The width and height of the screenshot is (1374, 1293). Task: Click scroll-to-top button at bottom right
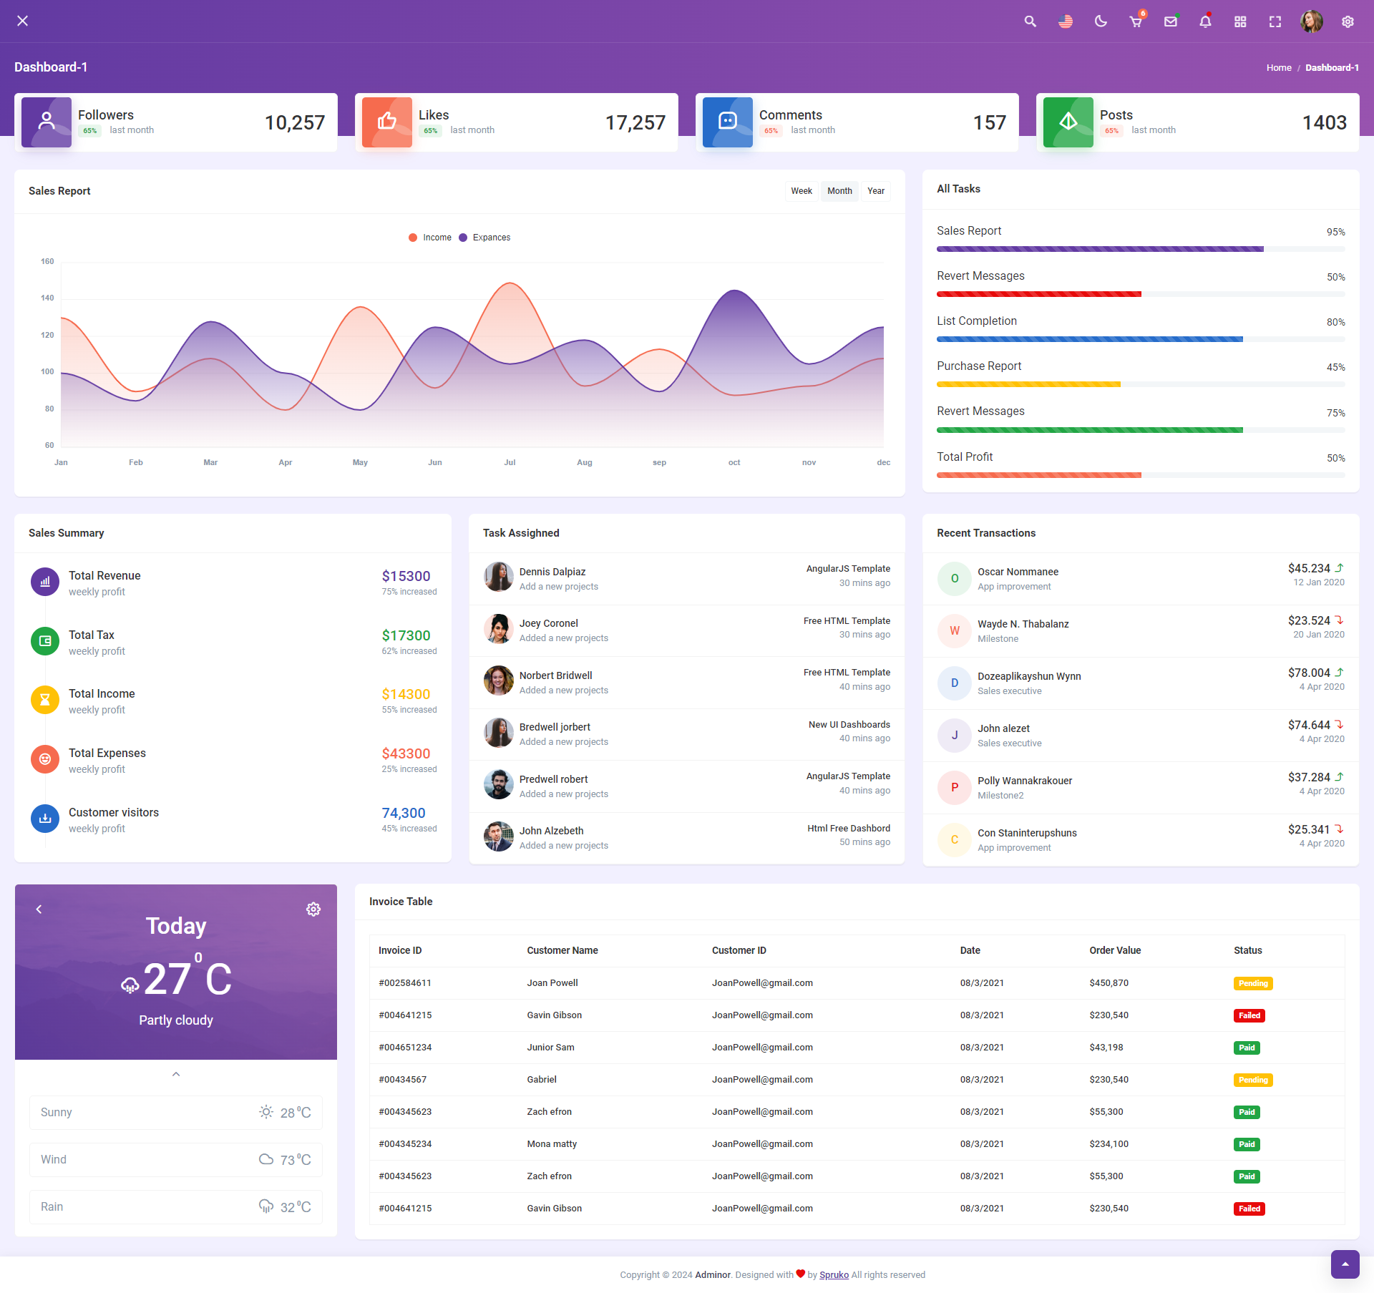click(1345, 1264)
